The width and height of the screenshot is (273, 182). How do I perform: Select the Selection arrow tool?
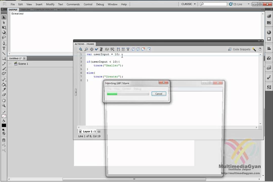click(4, 17)
